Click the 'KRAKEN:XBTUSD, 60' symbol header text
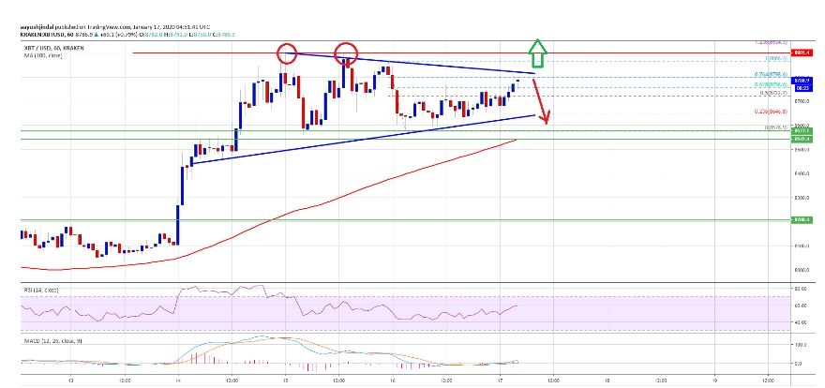The image size is (825, 388). pyautogui.click(x=49, y=34)
